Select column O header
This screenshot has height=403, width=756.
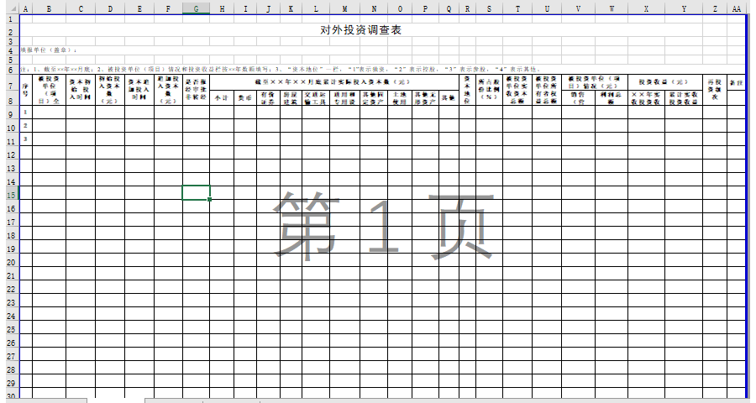point(400,8)
